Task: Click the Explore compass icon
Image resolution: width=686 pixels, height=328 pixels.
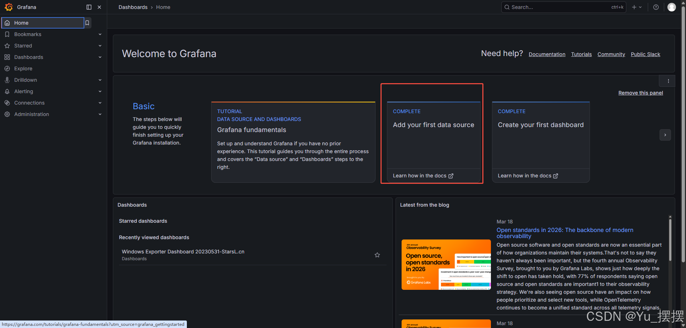Action: point(7,69)
